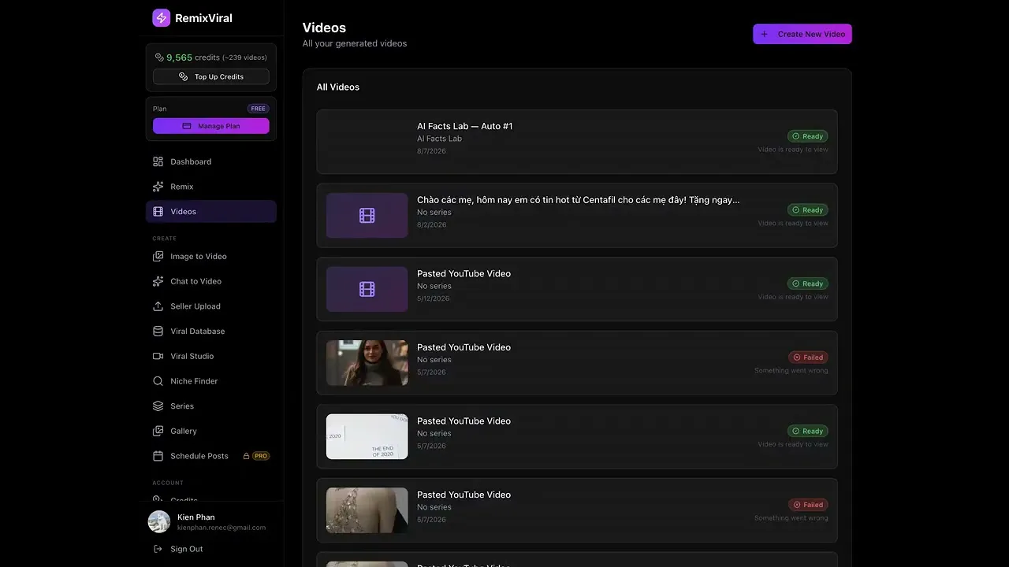Click the Niche Finder magnifier icon
The image size is (1009, 567).
158,381
